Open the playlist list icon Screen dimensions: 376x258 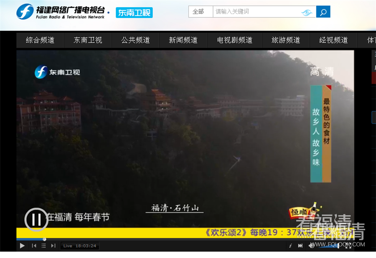click(43, 246)
